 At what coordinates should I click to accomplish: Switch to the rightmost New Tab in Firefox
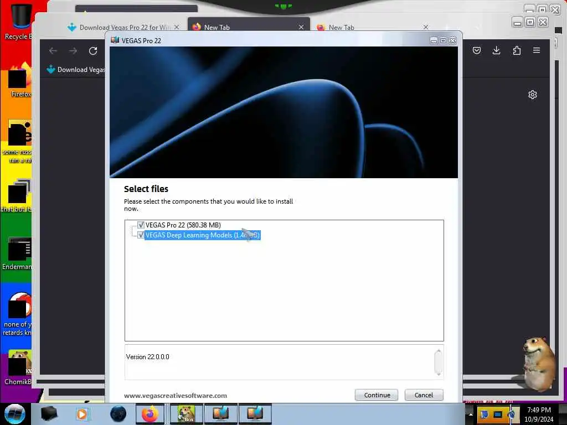click(x=373, y=27)
